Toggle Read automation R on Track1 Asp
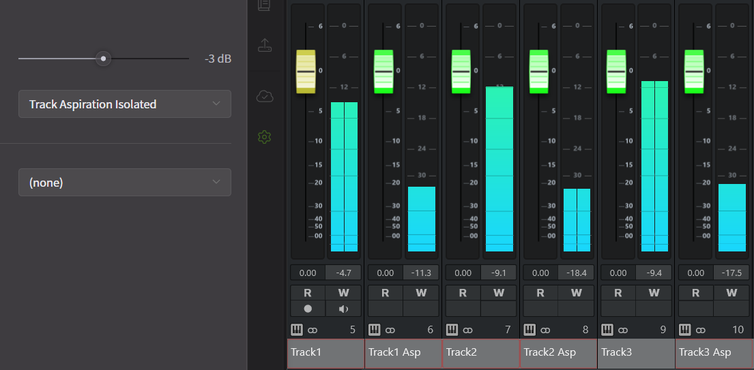The height and width of the screenshot is (370, 754). pos(385,293)
